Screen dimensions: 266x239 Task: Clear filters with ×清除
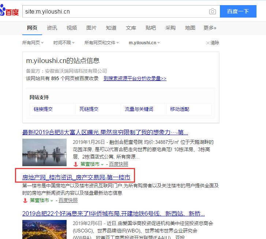click(213, 43)
